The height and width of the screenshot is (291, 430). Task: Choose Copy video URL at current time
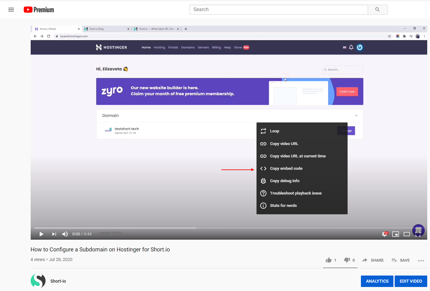pos(302,156)
